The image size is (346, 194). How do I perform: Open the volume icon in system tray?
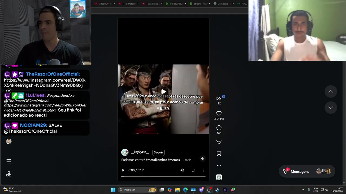click(x=327, y=190)
